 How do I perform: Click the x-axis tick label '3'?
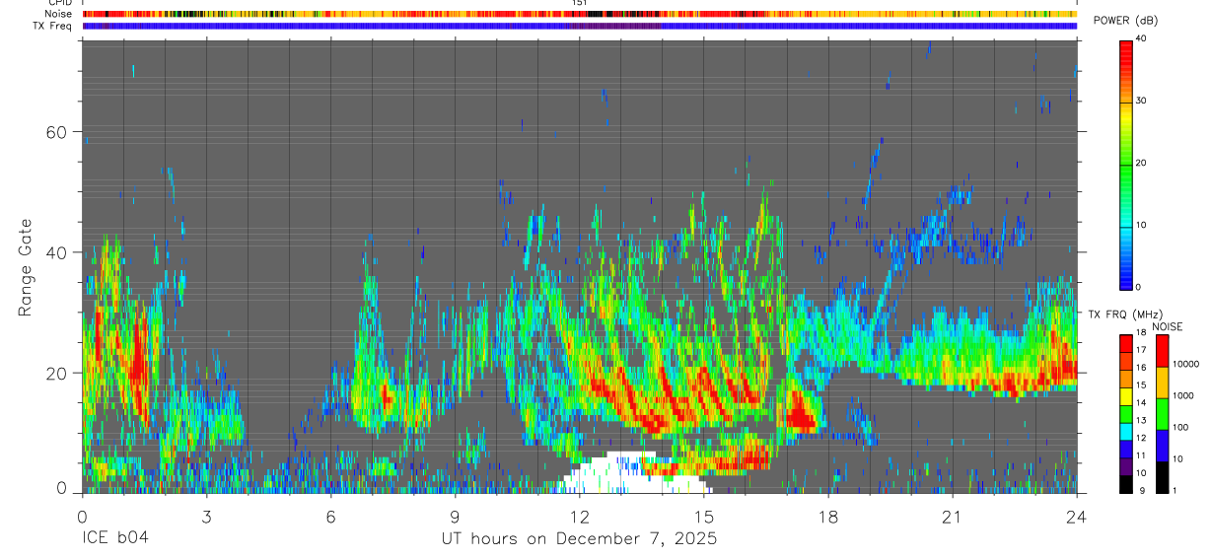[x=206, y=517]
